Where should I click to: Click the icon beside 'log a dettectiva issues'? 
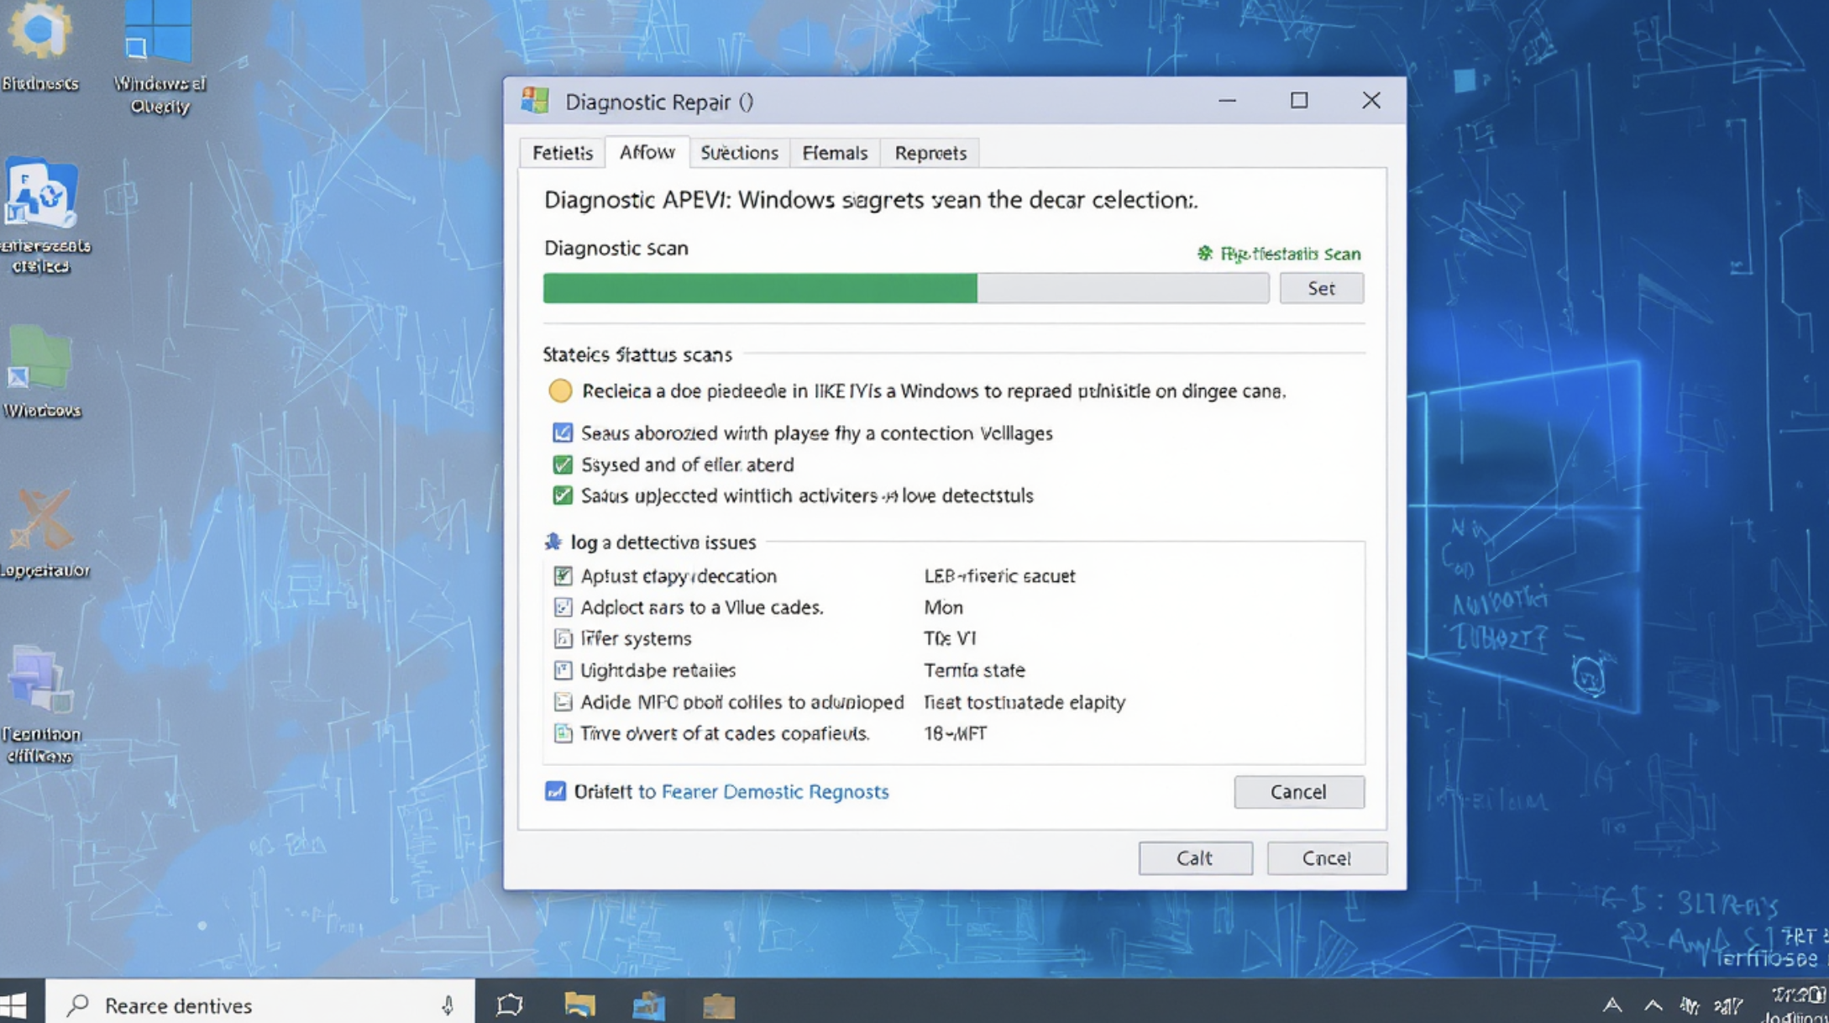coord(553,542)
